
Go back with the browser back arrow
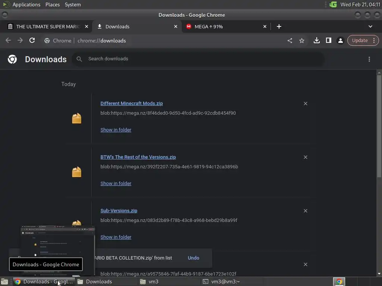pyautogui.click(x=8, y=40)
